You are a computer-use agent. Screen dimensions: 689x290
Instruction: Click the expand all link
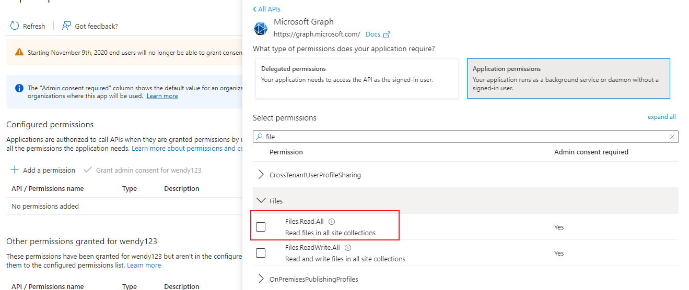[x=661, y=117]
